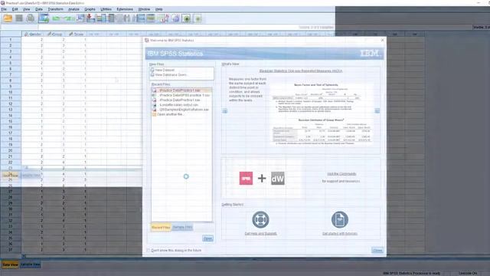Viewport: 490px width, 276px height.
Task: Open the View menu
Action: [x=27, y=9]
